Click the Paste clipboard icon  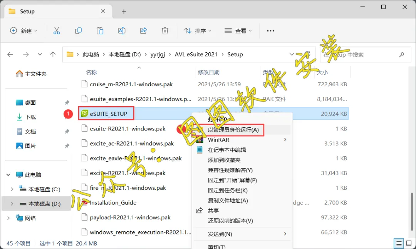(x=100, y=31)
